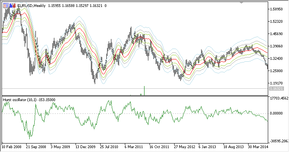
Task: Click the 1.39060 price axis label
Action: (x=276, y=46)
